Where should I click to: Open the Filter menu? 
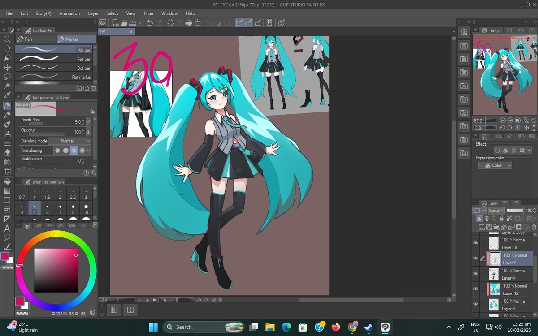click(148, 13)
